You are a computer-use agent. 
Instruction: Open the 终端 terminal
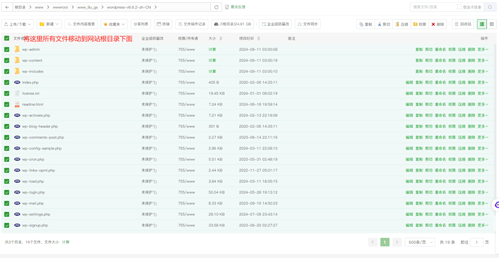[x=163, y=24]
